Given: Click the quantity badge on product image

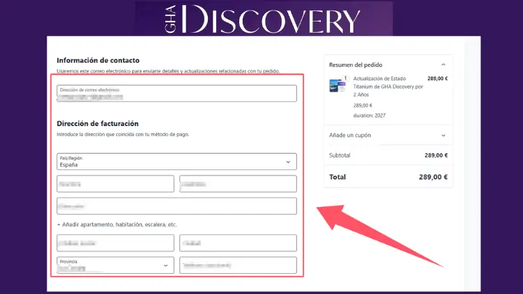Looking at the screenshot, I should (345, 78).
